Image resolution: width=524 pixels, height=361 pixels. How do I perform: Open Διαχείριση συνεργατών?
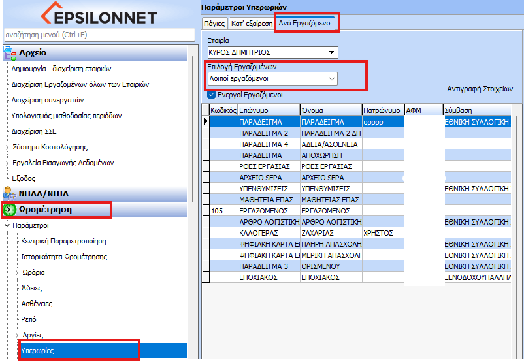[48, 100]
